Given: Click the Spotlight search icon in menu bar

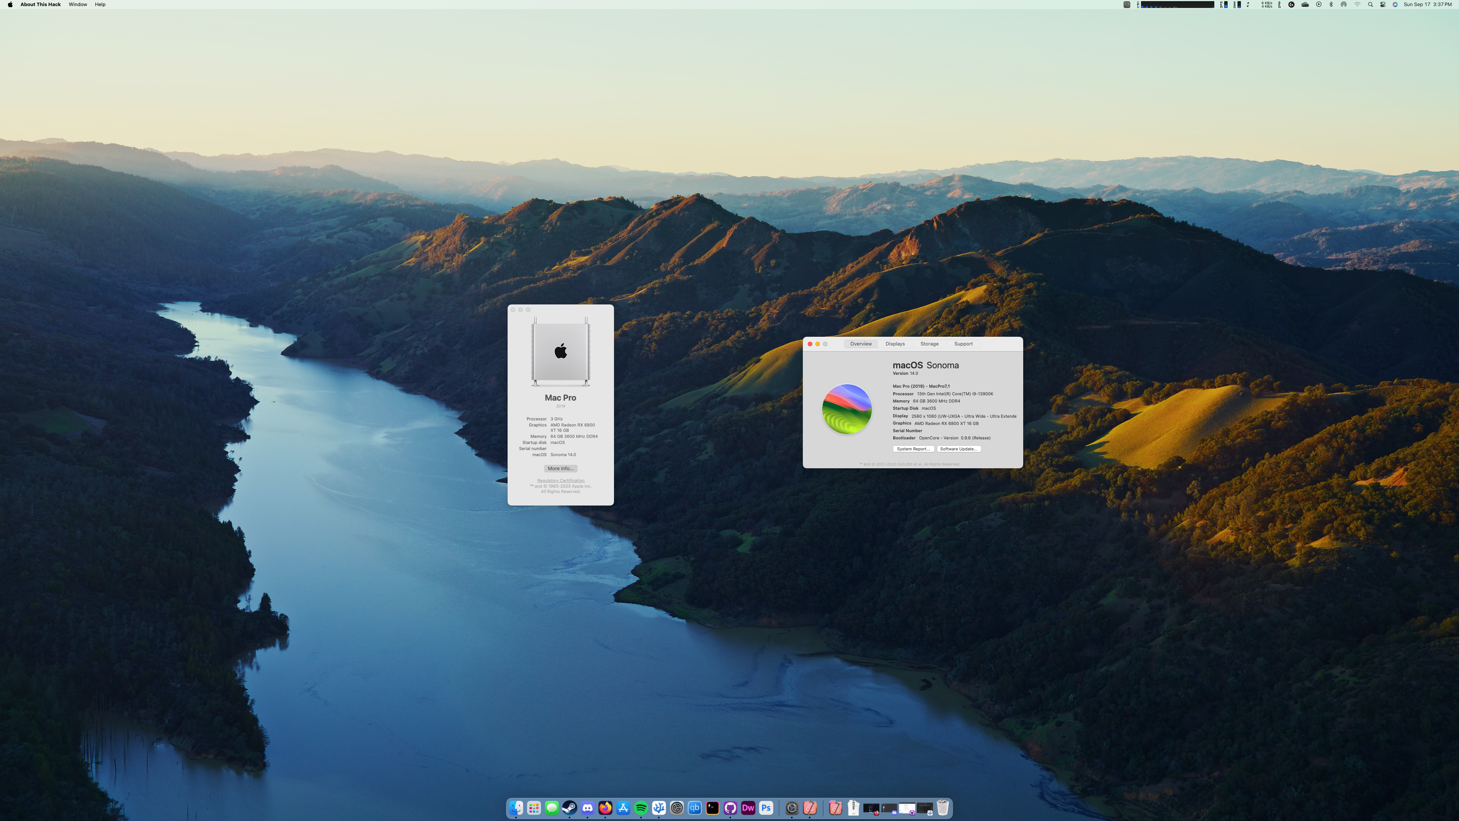Looking at the screenshot, I should tap(1370, 5).
